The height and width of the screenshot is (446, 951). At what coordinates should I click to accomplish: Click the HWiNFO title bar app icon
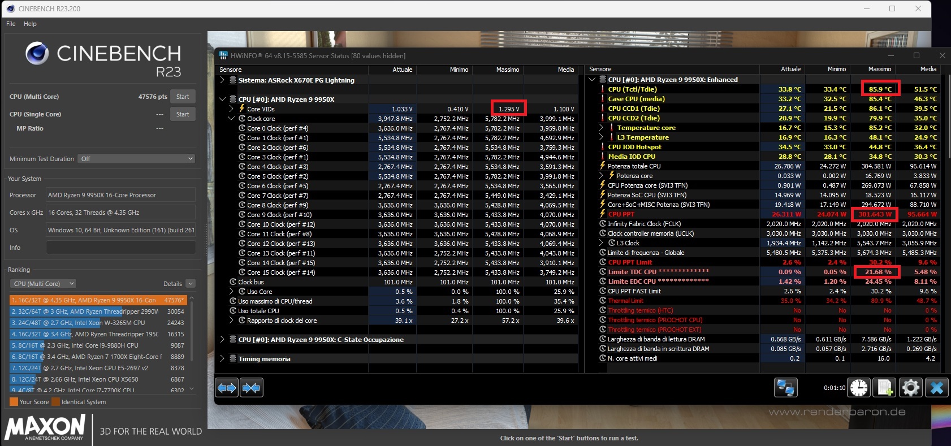(x=223, y=55)
